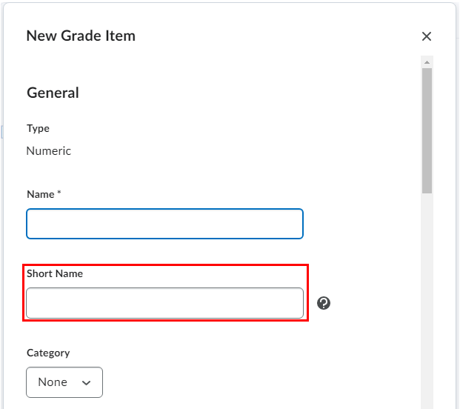Viewport: 460px width, 409px height.
Task: Open the Category dropdown showing None
Action: tap(64, 382)
